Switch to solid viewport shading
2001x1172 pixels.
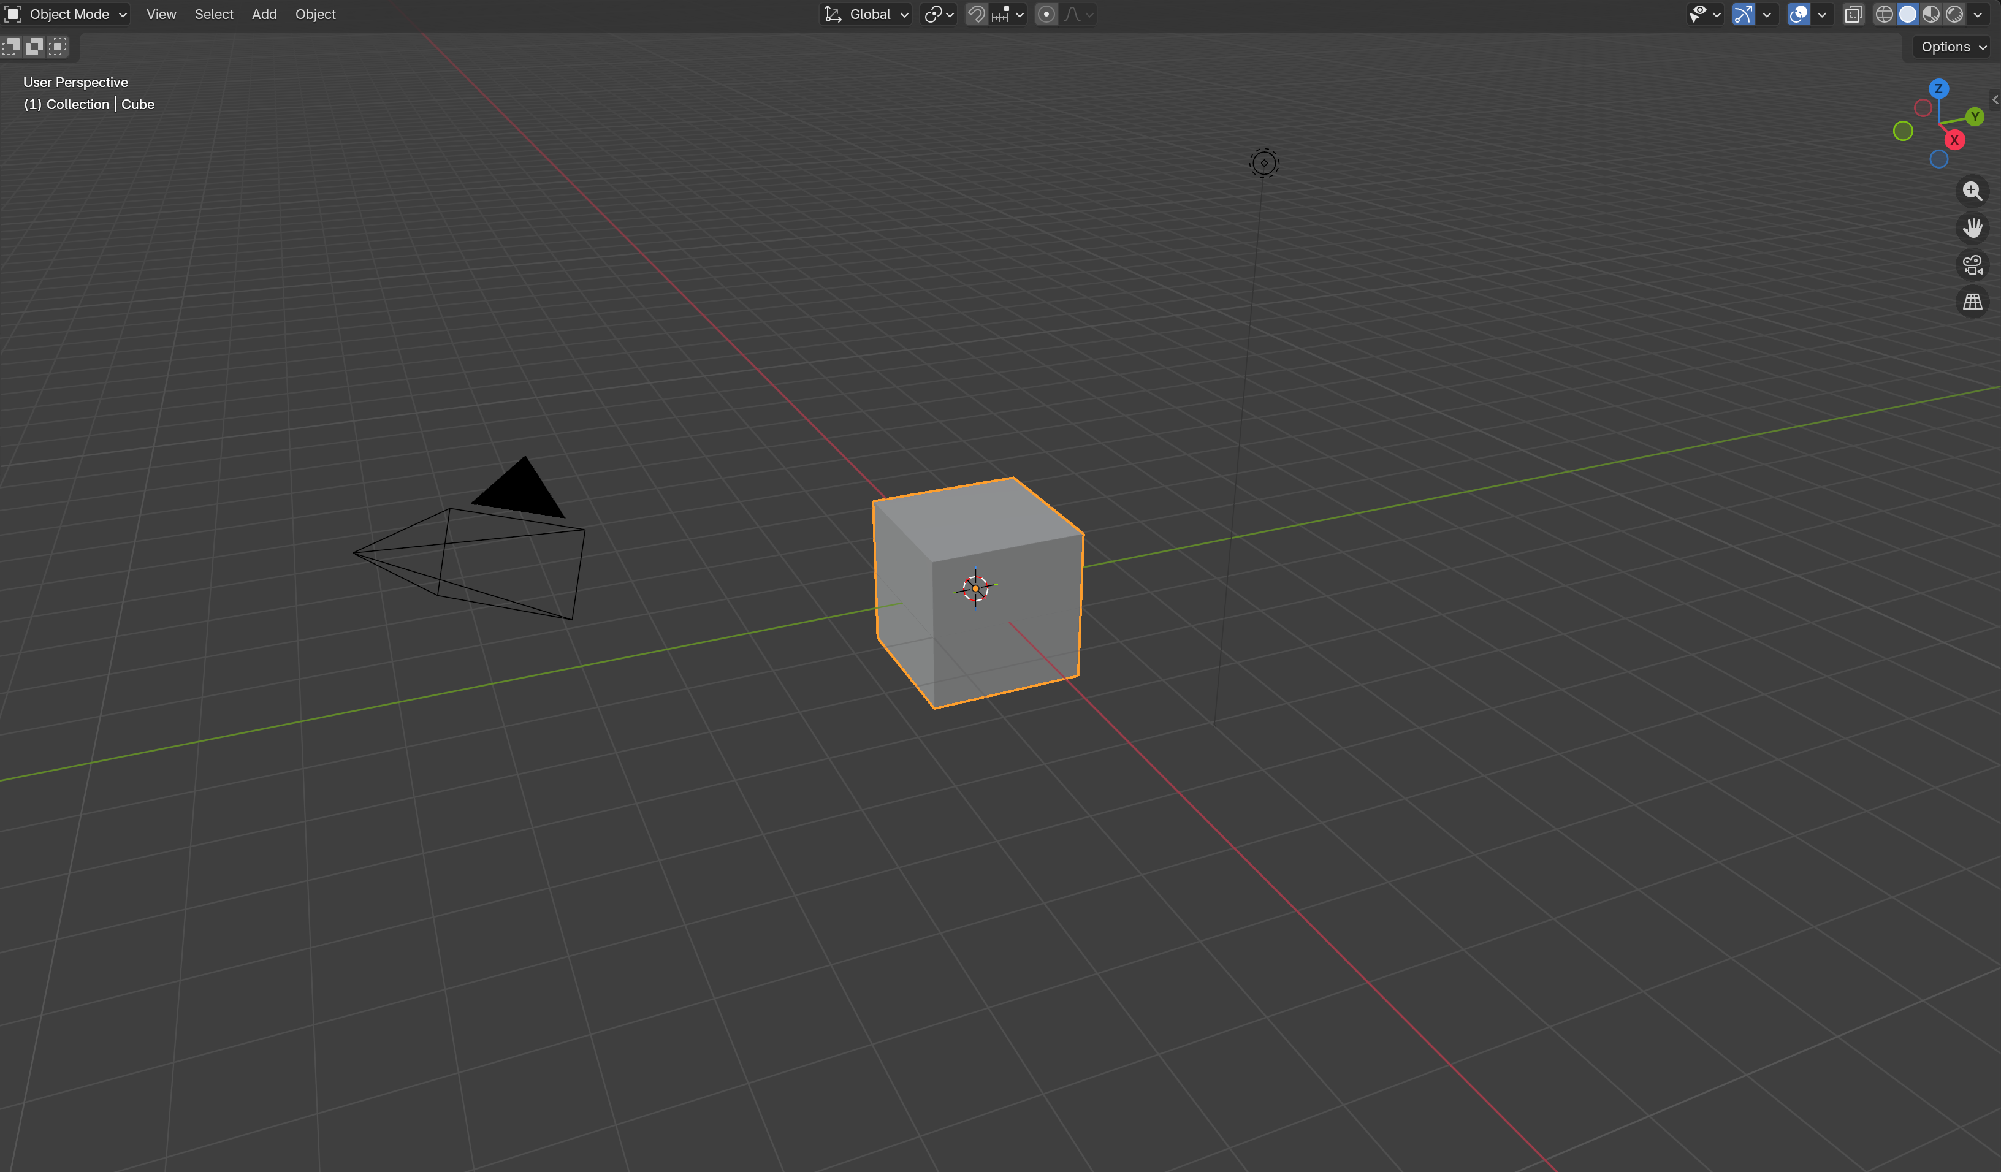click(1907, 14)
